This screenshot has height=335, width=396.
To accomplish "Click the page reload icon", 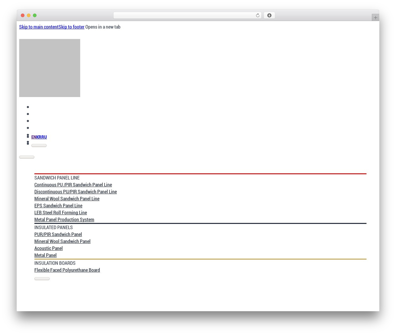I will [x=257, y=15].
